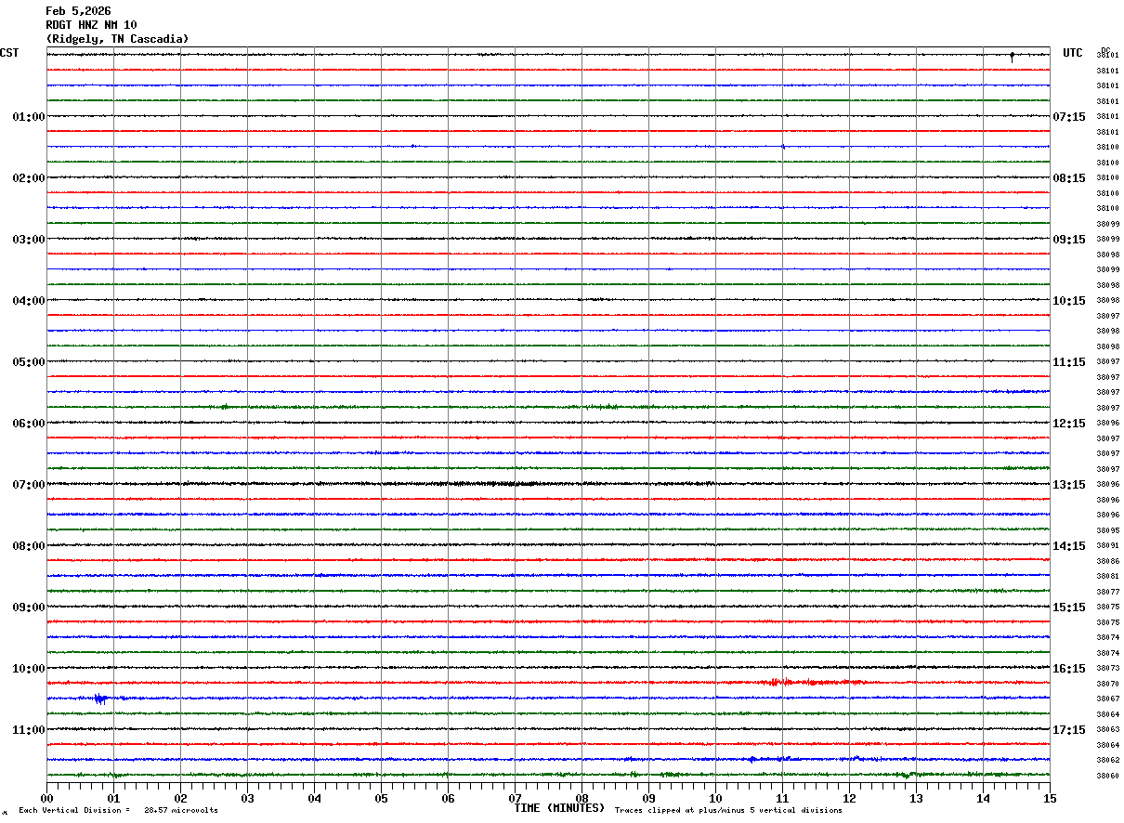This screenshot has height=823, width=1124.
Task: Select the 04:00 CST time label
Action: click(29, 301)
